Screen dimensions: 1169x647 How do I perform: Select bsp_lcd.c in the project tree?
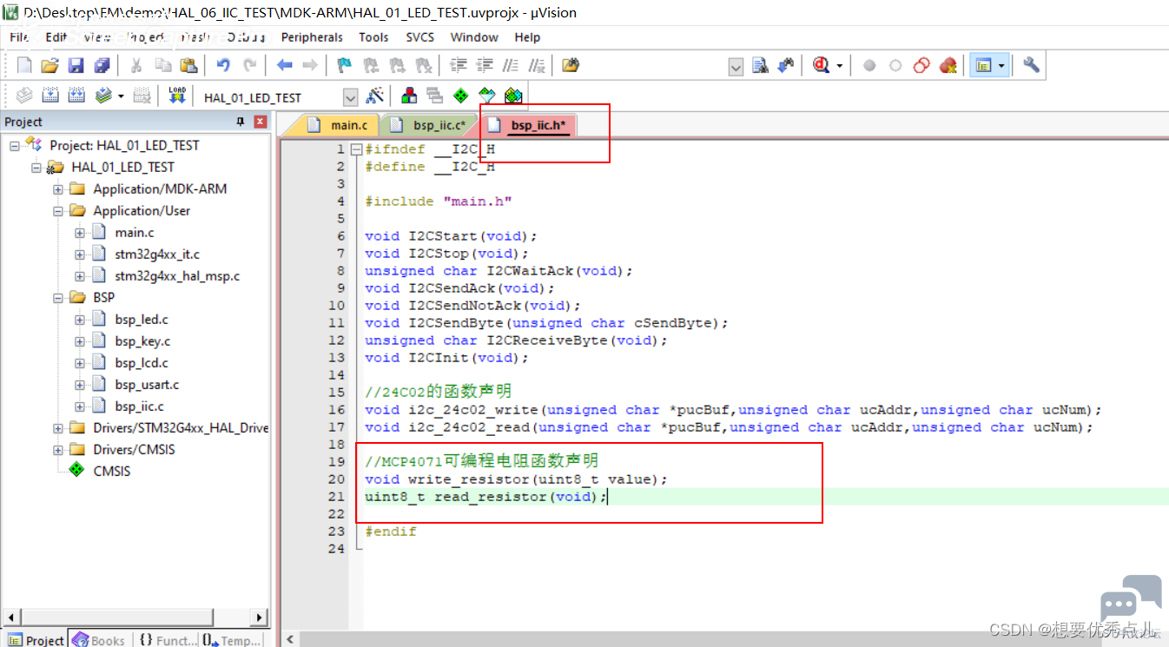tap(141, 362)
